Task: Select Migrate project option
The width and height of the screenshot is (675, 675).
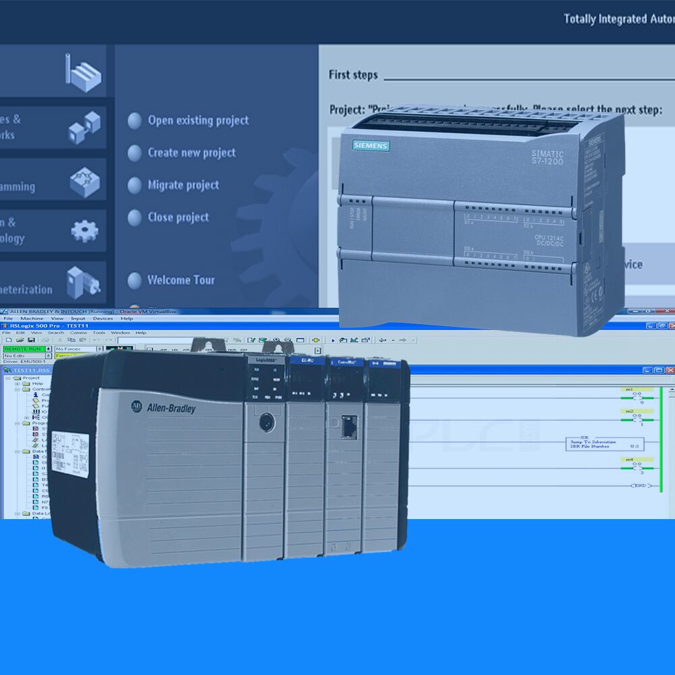Action: point(184,185)
